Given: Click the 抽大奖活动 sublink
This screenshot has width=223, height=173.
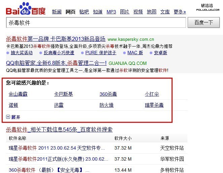Looking at the screenshot, I should click(22, 53).
